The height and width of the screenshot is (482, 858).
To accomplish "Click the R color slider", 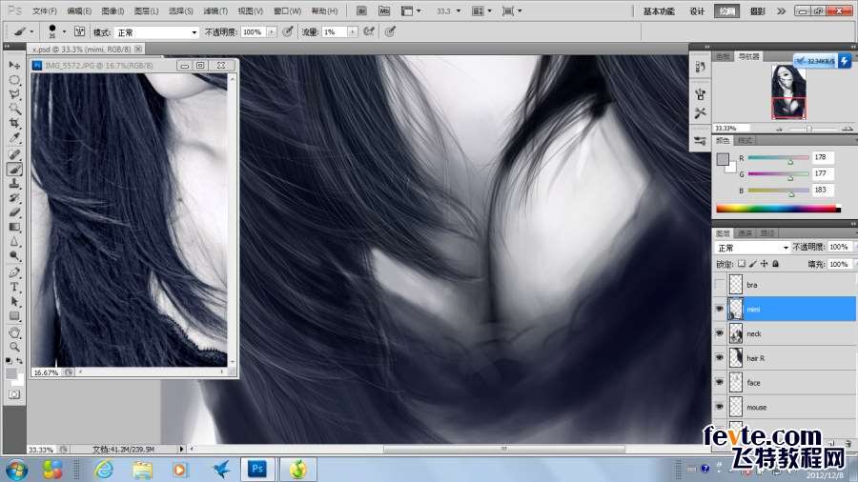I will (x=778, y=158).
